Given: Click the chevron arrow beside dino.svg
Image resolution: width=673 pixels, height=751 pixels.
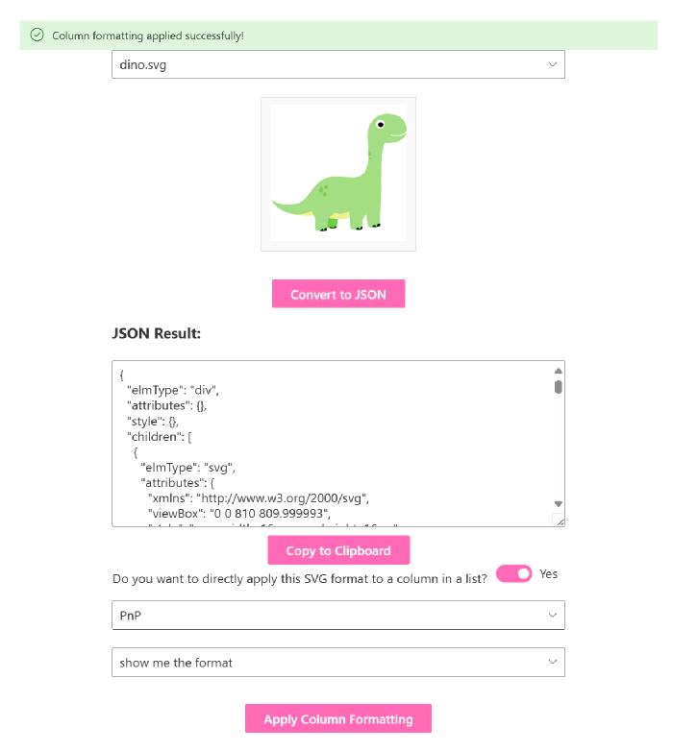Looking at the screenshot, I should point(552,64).
